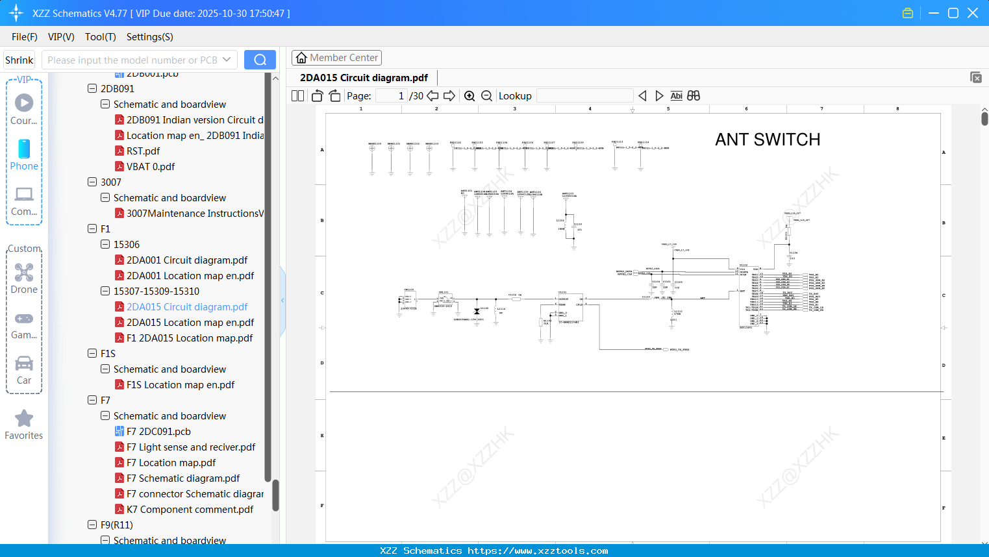
Task: Toggle the Abi case-sensitive search option
Action: click(677, 95)
